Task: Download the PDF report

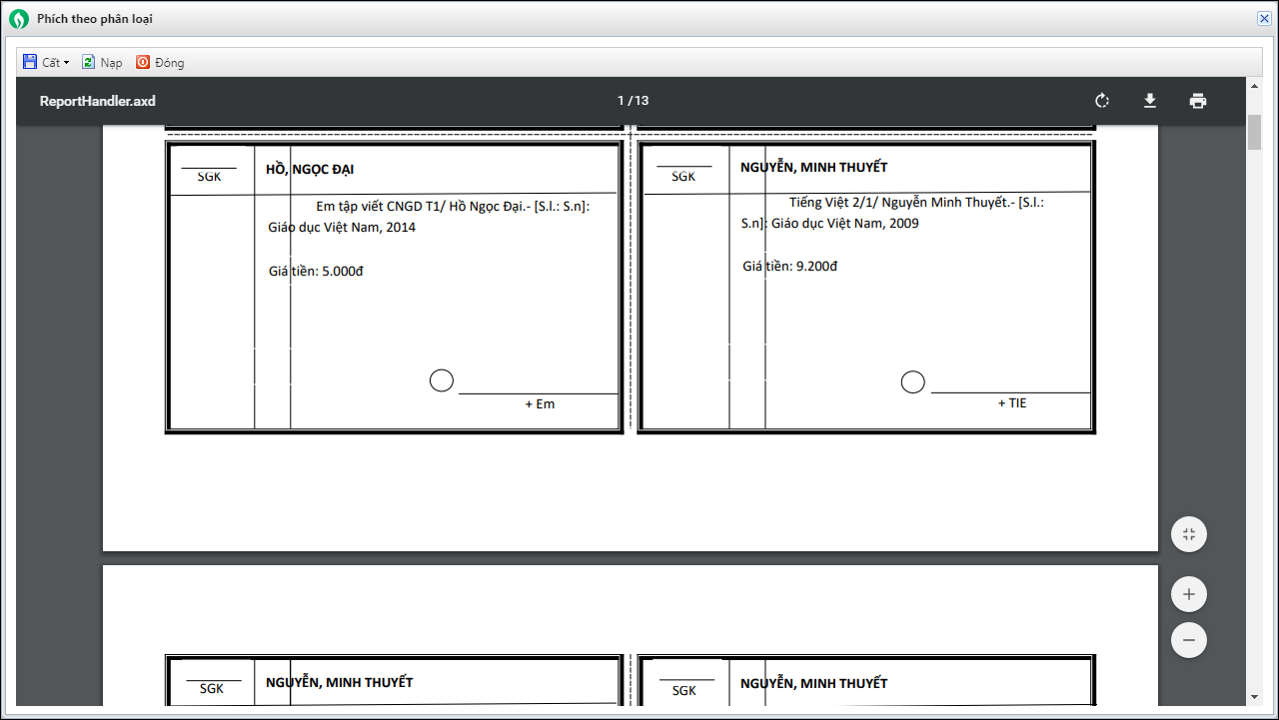Action: [x=1150, y=101]
